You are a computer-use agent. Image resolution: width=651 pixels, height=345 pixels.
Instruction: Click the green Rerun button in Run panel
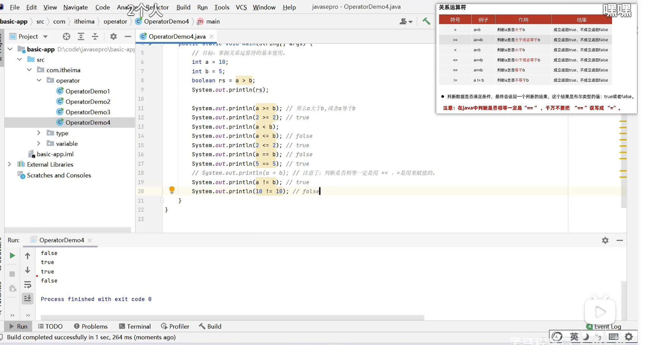point(12,256)
